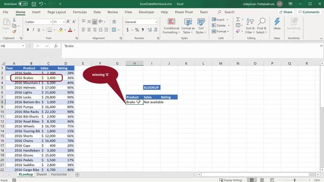The height and width of the screenshot is (182, 324).
Task: Decrease font size with smaller A icon
Action: pyautogui.click(x=74, y=22)
